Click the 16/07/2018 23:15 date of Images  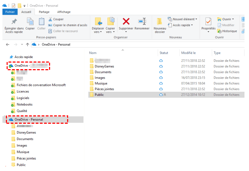coord(193,78)
